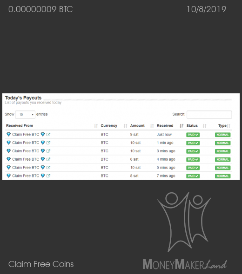Focus the Search input field
The image size is (242, 274).
pos(209,115)
